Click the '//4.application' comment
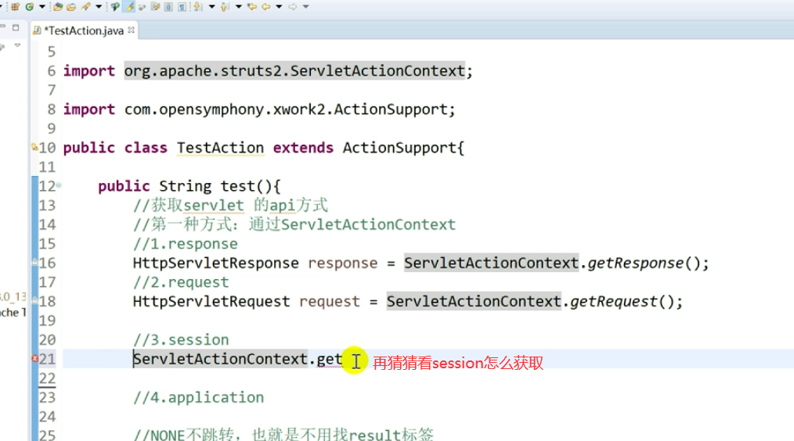This screenshot has width=794, height=441. click(199, 397)
